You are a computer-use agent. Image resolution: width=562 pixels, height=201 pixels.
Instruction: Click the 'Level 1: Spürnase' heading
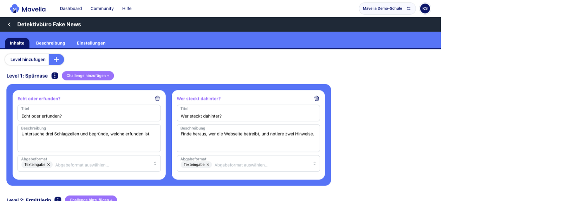click(27, 76)
